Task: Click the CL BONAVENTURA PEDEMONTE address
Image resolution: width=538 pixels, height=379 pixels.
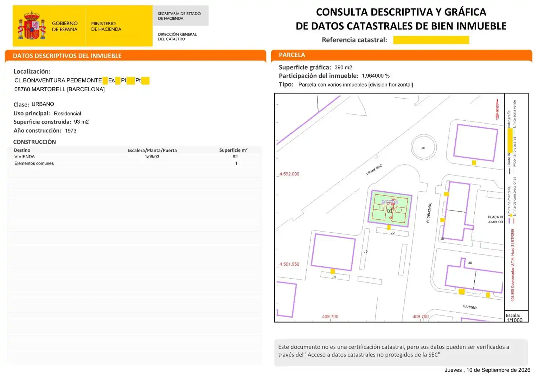Action: pos(58,80)
